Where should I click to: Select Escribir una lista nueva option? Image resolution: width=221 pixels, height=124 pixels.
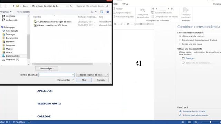coord(191,44)
